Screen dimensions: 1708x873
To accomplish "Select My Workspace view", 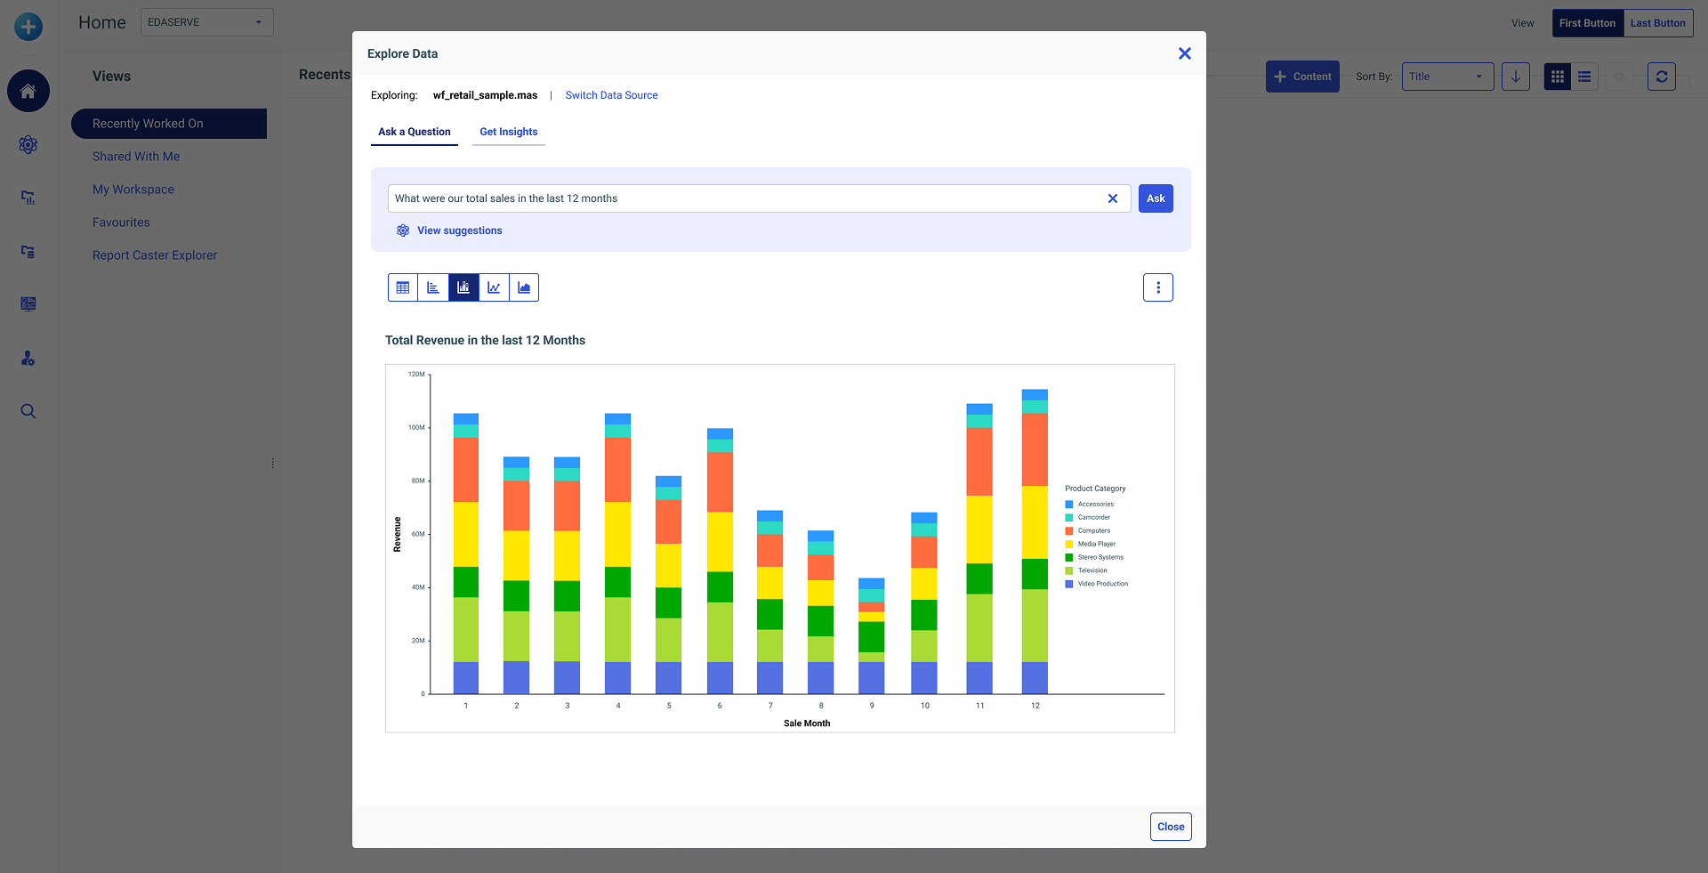I will point(133,190).
